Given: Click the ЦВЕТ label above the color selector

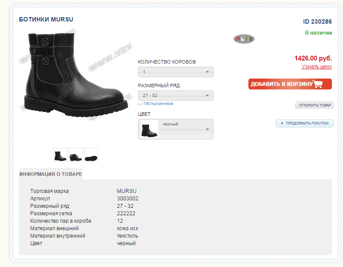Looking at the screenshot, I should [144, 114].
